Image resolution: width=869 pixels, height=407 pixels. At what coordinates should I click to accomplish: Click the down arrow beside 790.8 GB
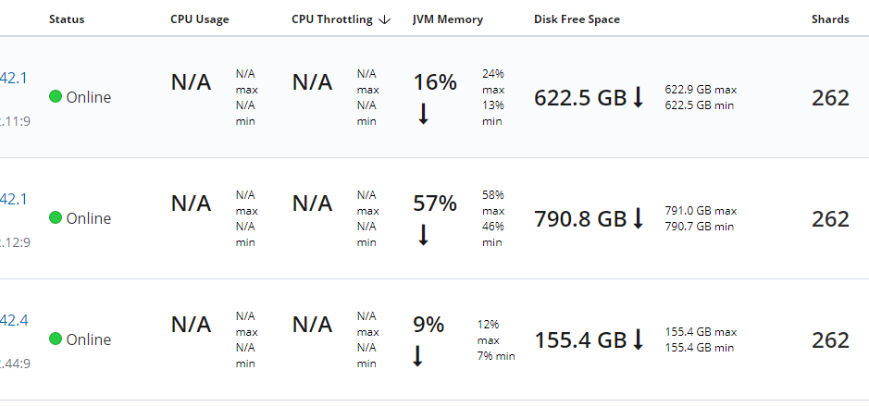point(638,217)
